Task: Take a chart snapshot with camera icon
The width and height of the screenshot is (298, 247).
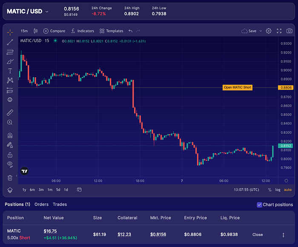Action: [x=289, y=31]
